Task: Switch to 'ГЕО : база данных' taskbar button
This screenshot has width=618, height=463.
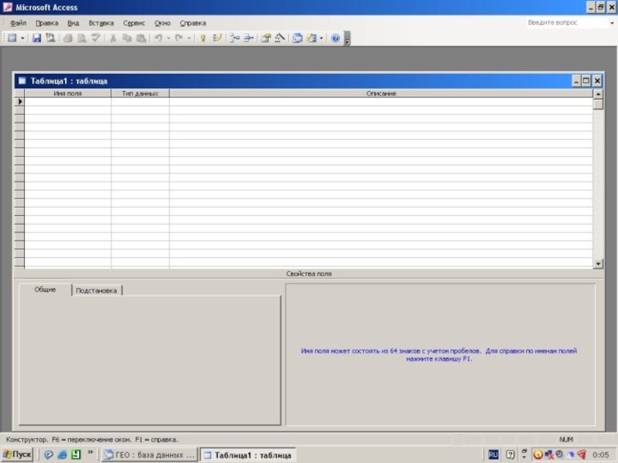Action: pyautogui.click(x=150, y=455)
